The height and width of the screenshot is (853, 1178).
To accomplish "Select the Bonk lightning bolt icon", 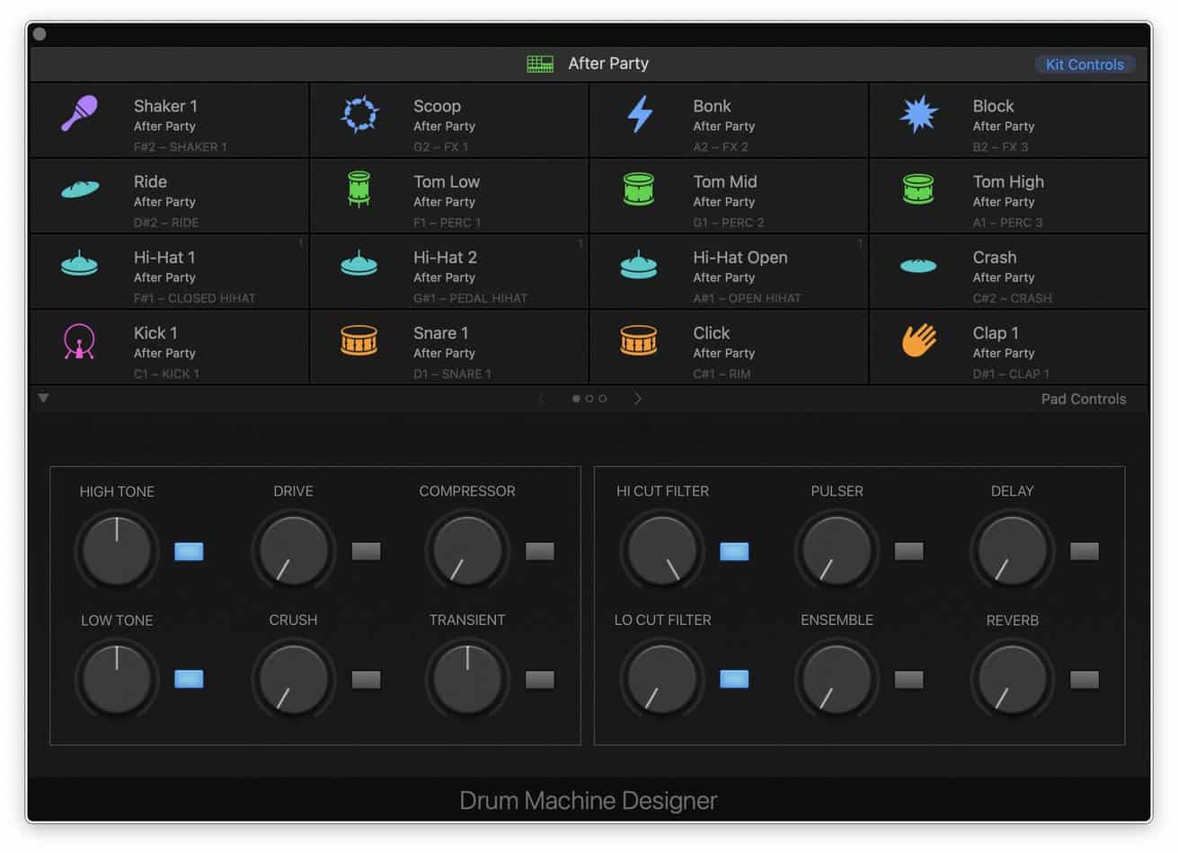I will click(x=640, y=114).
